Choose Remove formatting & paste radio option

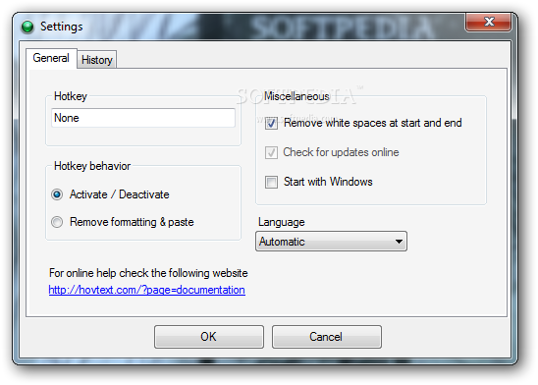click(57, 222)
